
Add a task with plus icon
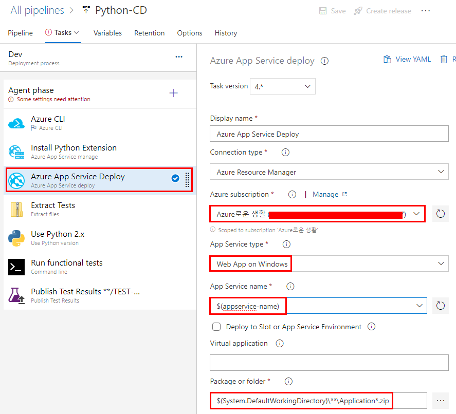[x=174, y=93]
